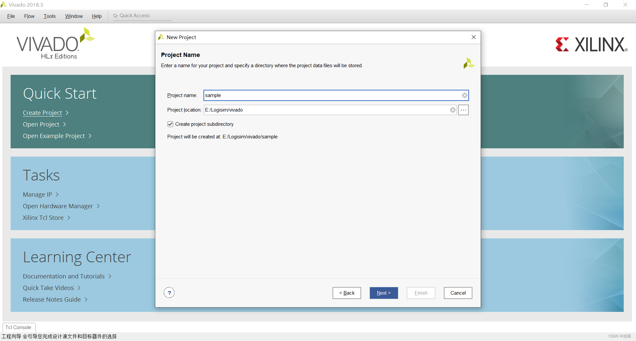
Task: Toggle Create project subdirectory checkbox
Action: click(x=170, y=124)
